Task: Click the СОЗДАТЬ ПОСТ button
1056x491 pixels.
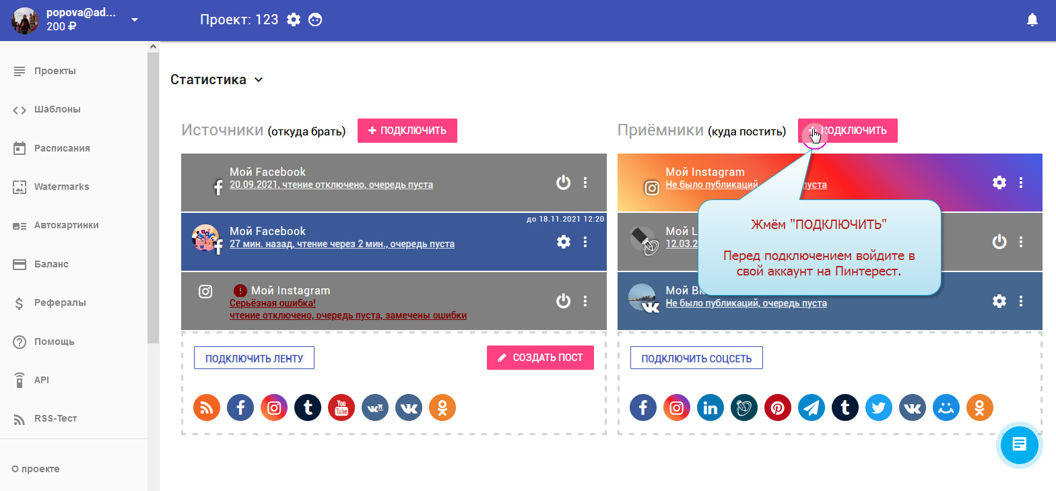Action: point(540,358)
